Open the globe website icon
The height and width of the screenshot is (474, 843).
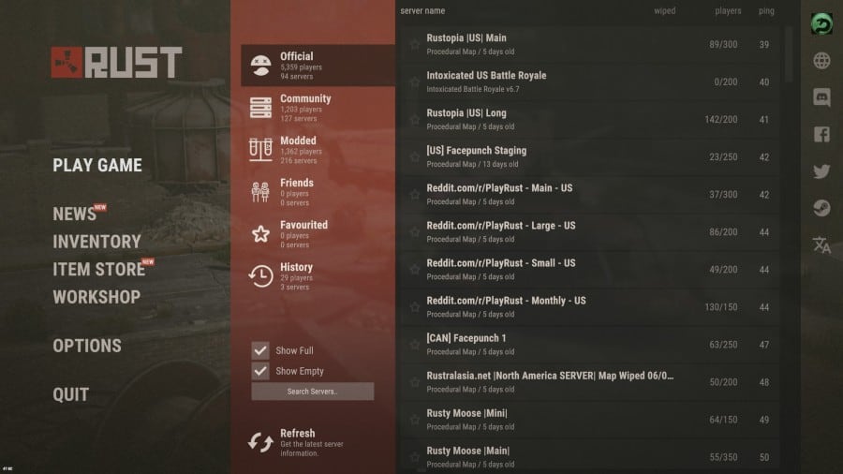(821, 61)
